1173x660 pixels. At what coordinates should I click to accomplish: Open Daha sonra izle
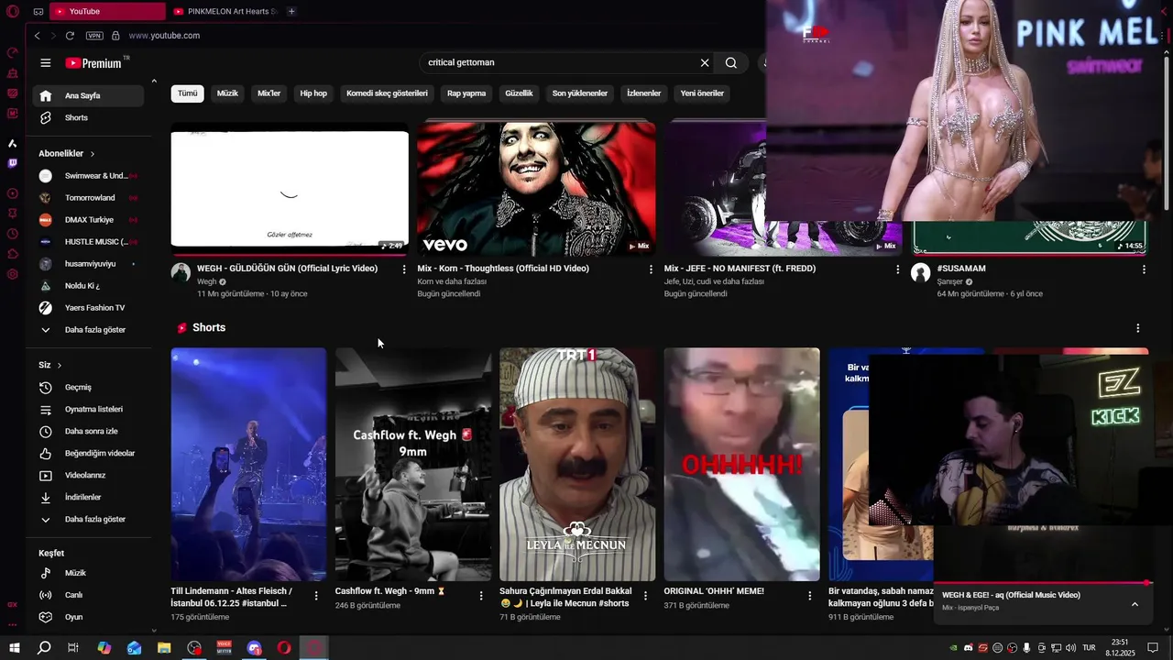pyautogui.click(x=88, y=432)
